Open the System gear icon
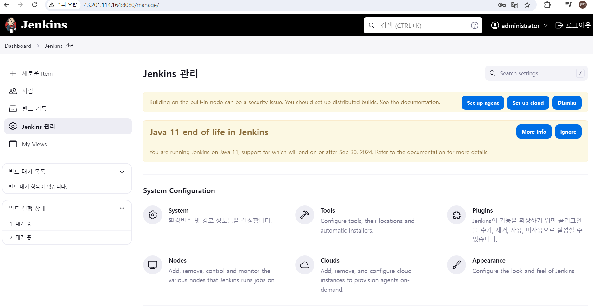The width and height of the screenshot is (593, 306). click(153, 215)
